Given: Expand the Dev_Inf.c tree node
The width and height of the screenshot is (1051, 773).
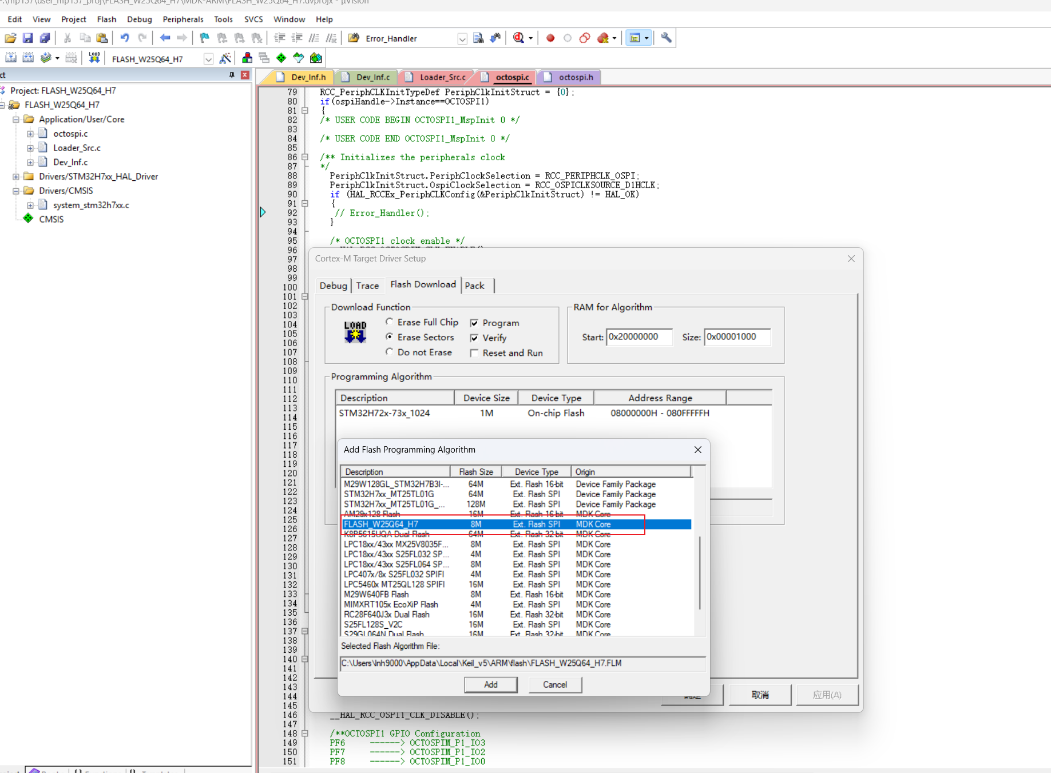Looking at the screenshot, I should 30,162.
